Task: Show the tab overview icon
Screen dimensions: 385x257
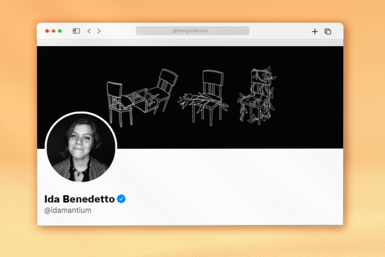Action: coord(328,32)
